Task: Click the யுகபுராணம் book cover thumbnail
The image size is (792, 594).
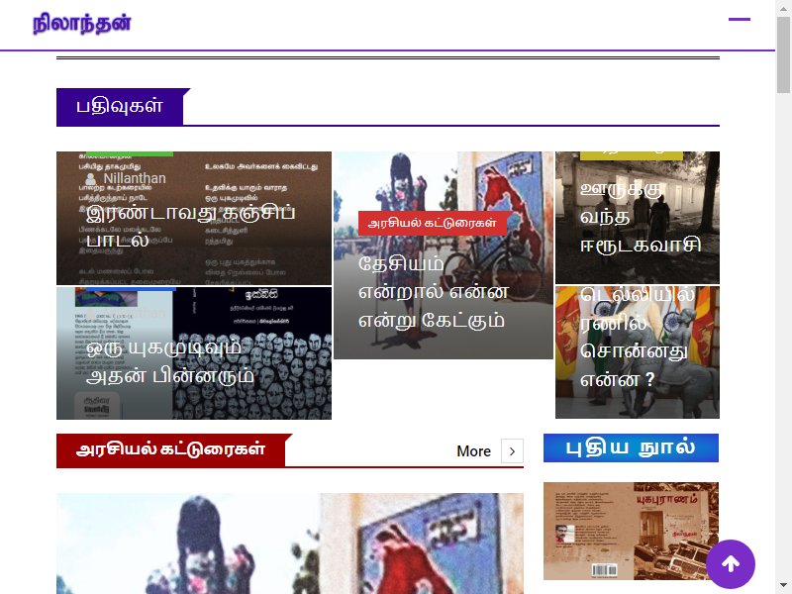Action: click(x=631, y=531)
